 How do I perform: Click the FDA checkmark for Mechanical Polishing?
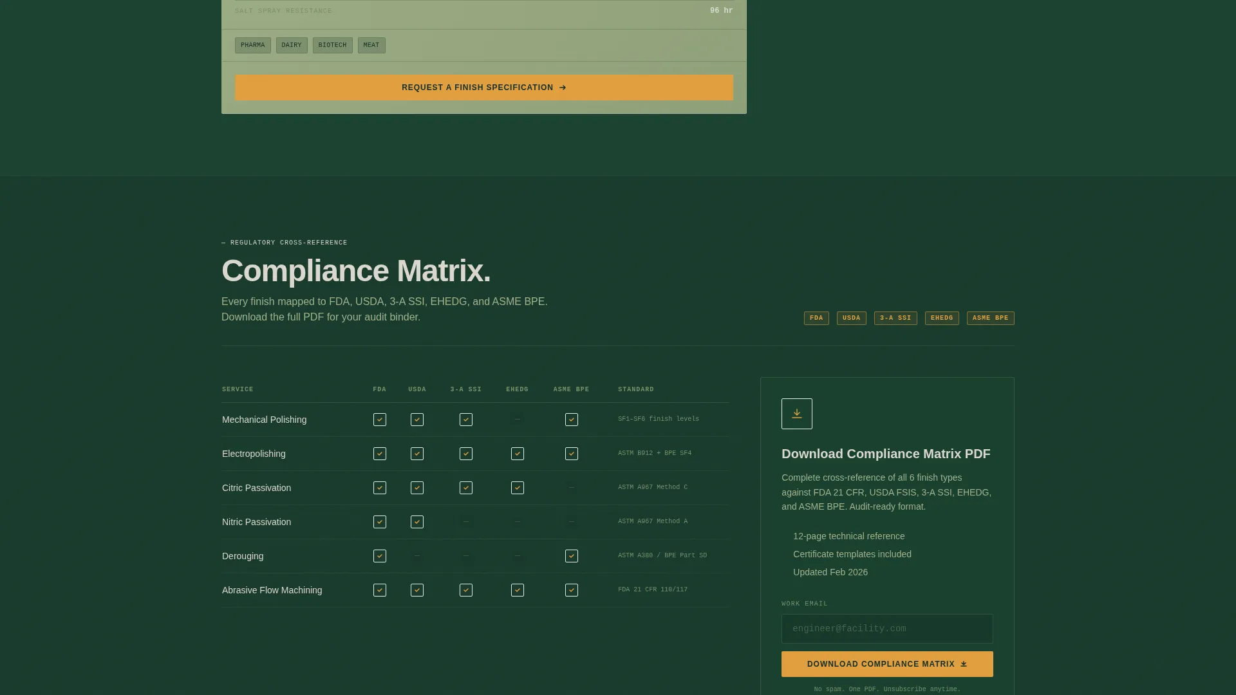(x=380, y=420)
